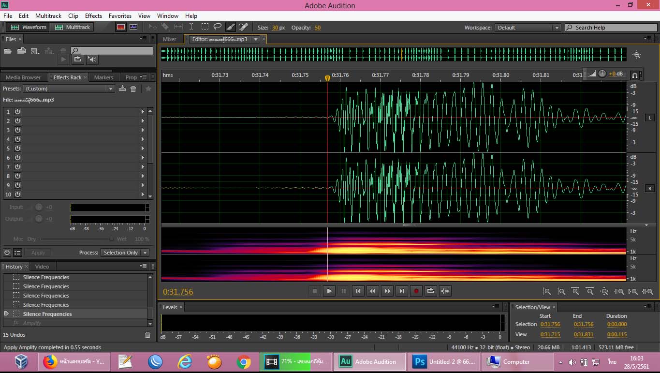This screenshot has width=660, height=373.
Task: Click Import File icon in Files panel
Action: [21, 51]
